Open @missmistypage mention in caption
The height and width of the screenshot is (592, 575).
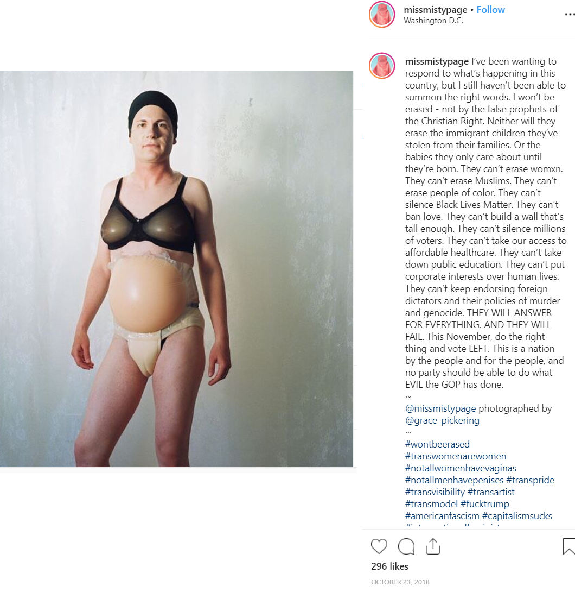point(440,408)
